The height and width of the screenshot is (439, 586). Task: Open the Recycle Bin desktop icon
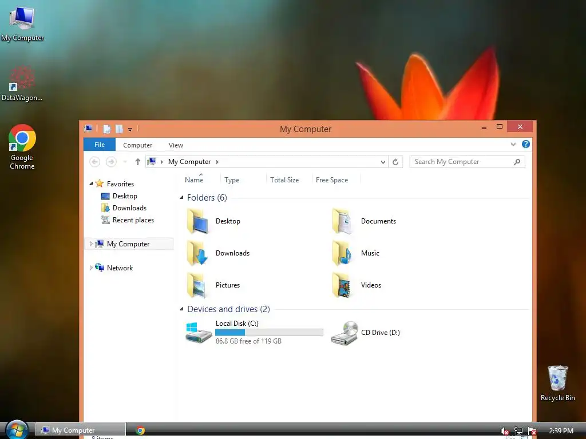click(557, 383)
